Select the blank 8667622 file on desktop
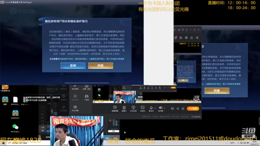 (15, 101)
